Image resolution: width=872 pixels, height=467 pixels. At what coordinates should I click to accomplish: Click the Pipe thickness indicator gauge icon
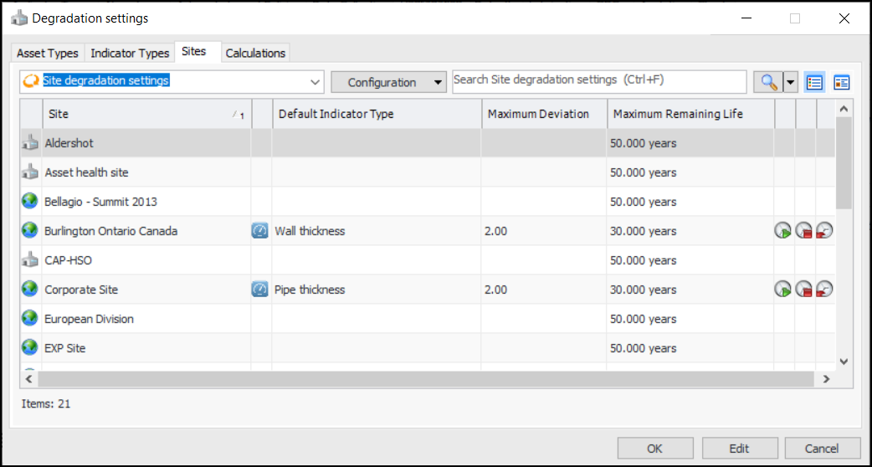(x=259, y=290)
